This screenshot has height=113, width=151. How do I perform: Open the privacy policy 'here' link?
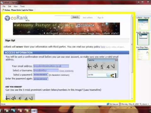coord(103,47)
